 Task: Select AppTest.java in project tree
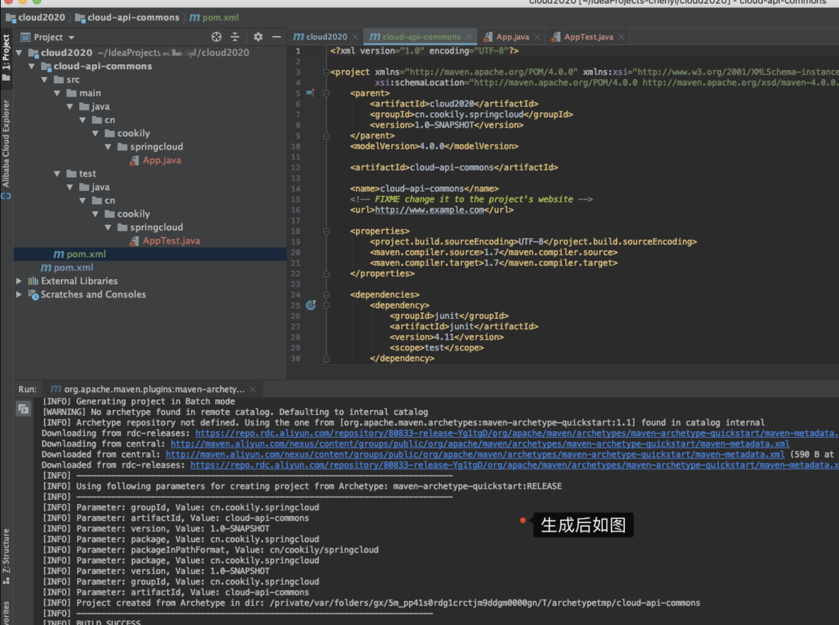pyautogui.click(x=172, y=241)
